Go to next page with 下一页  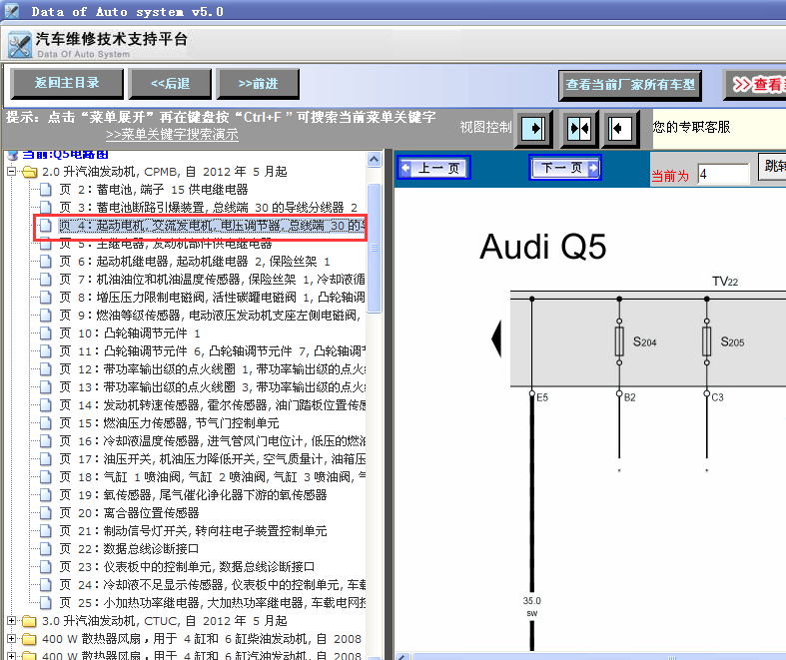tap(565, 168)
